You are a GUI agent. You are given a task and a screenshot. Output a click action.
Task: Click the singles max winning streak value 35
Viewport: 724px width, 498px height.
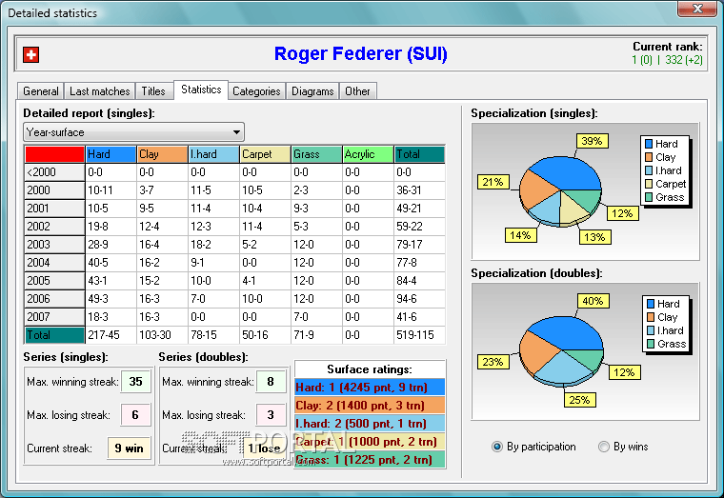(x=135, y=382)
